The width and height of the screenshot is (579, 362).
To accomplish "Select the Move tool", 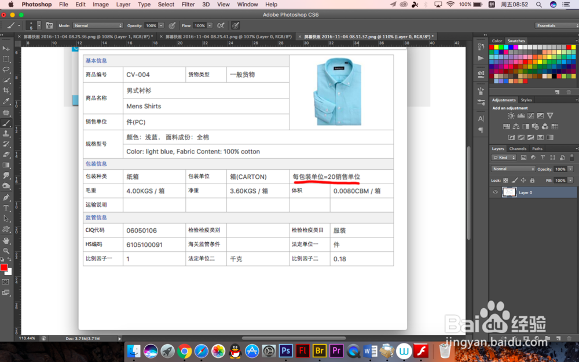I will tap(6, 49).
